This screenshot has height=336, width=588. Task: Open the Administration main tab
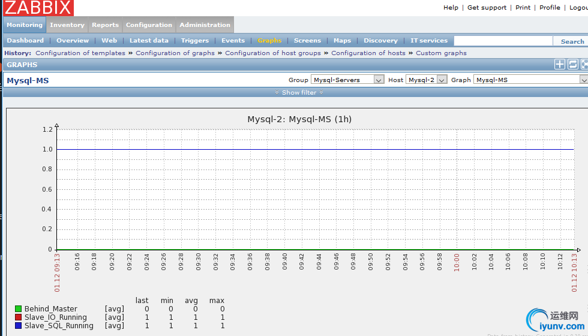tap(205, 25)
